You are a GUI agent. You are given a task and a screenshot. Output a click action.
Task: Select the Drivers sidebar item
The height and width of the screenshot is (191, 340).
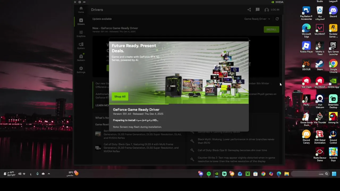(81, 22)
